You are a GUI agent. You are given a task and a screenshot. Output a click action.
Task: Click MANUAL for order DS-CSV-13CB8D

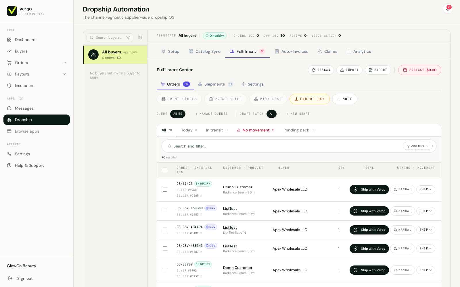402,211
